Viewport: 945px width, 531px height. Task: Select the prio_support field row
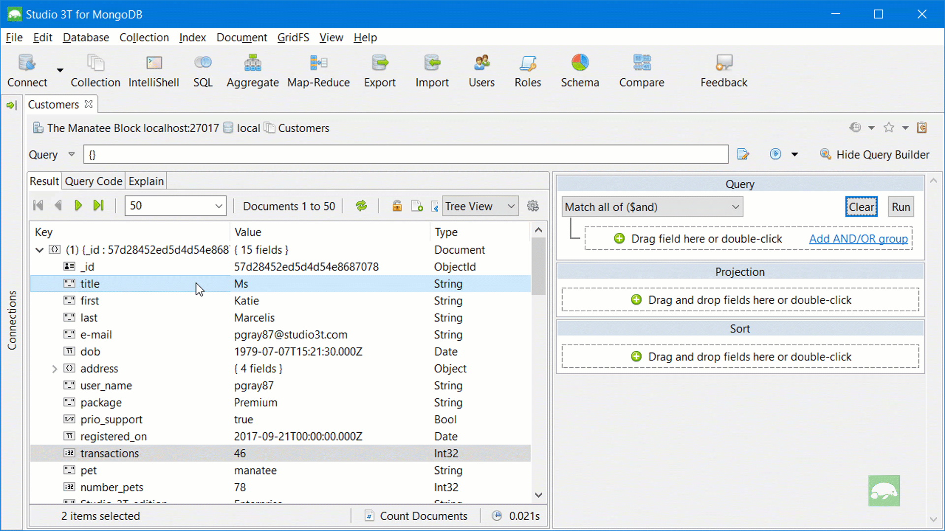click(281, 419)
